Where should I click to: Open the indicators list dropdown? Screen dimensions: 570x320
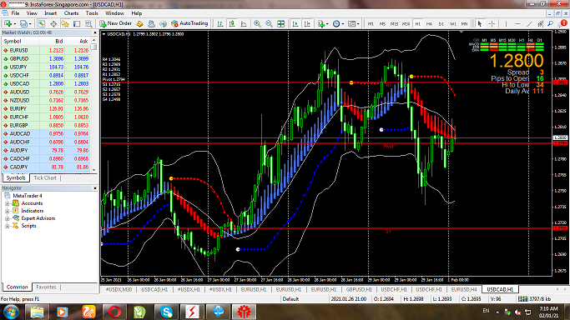coord(323,23)
